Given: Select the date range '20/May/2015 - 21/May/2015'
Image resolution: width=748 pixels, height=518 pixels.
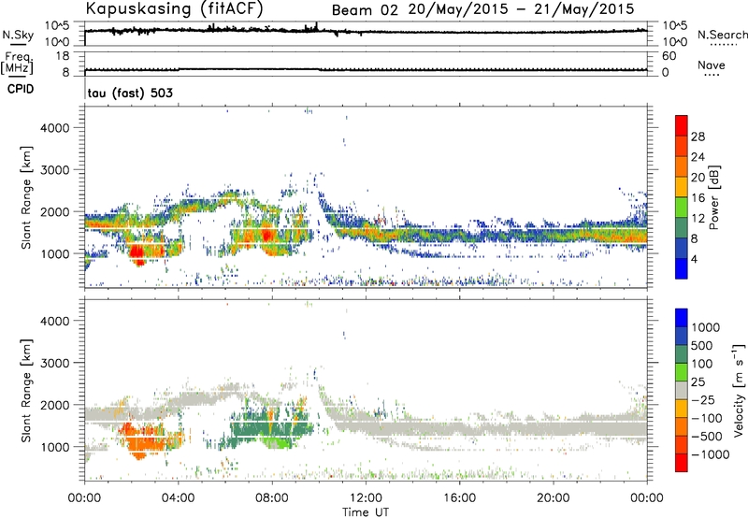Looking at the screenshot, I should point(522,9).
